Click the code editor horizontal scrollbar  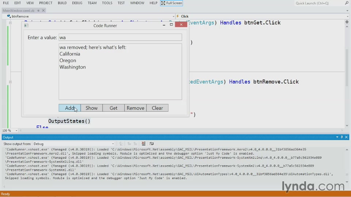pos(181,131)
